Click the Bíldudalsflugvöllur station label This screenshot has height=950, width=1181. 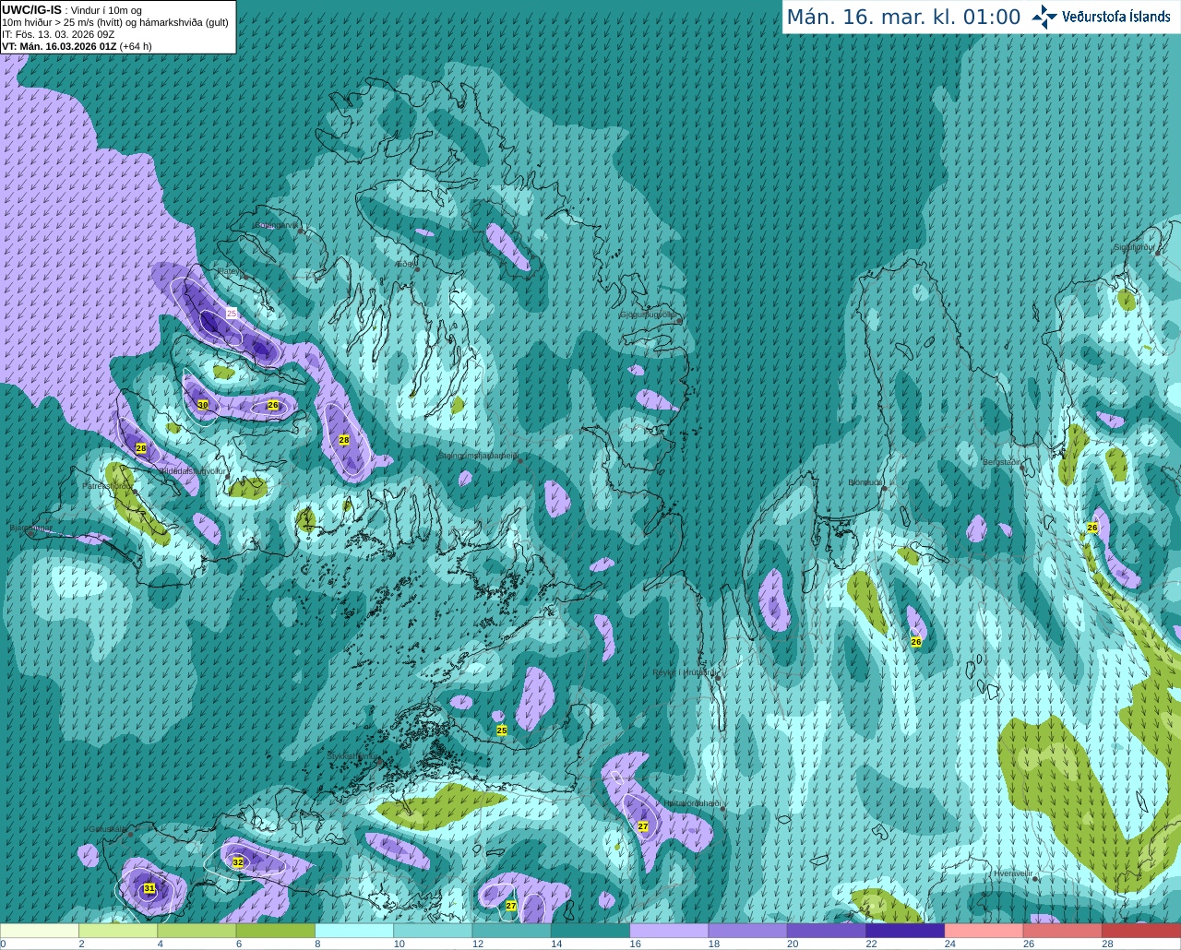[x=193, y=470]
